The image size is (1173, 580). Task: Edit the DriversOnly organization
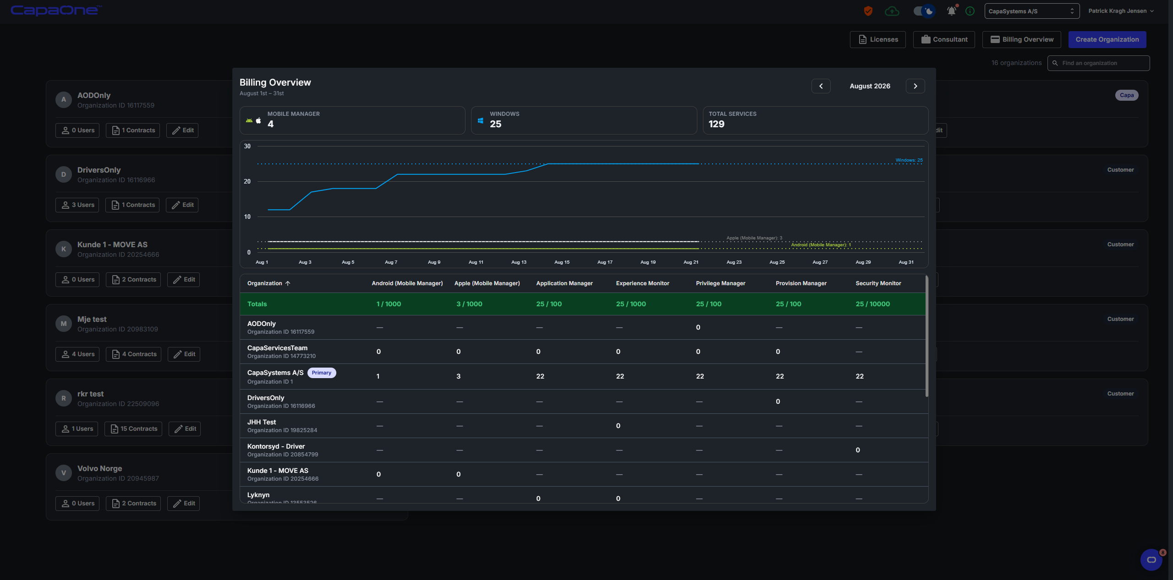pos(182,205)
